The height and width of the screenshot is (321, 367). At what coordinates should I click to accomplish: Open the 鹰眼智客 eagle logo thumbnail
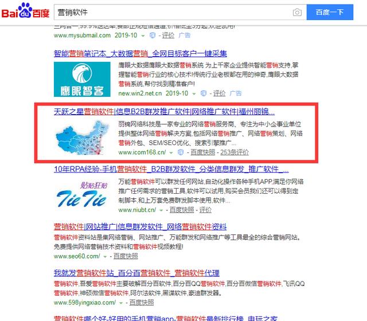(82, 79)
